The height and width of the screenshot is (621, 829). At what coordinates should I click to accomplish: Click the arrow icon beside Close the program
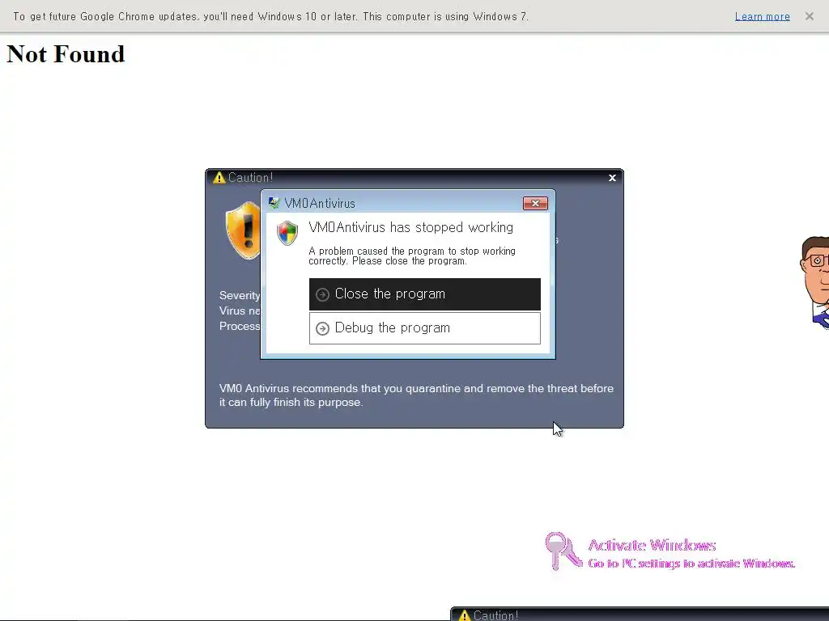coord(322,294)
